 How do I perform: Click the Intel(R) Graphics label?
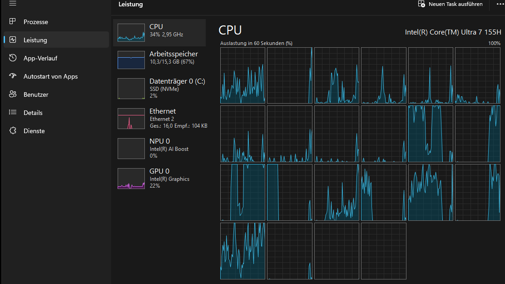pos(169,179)
